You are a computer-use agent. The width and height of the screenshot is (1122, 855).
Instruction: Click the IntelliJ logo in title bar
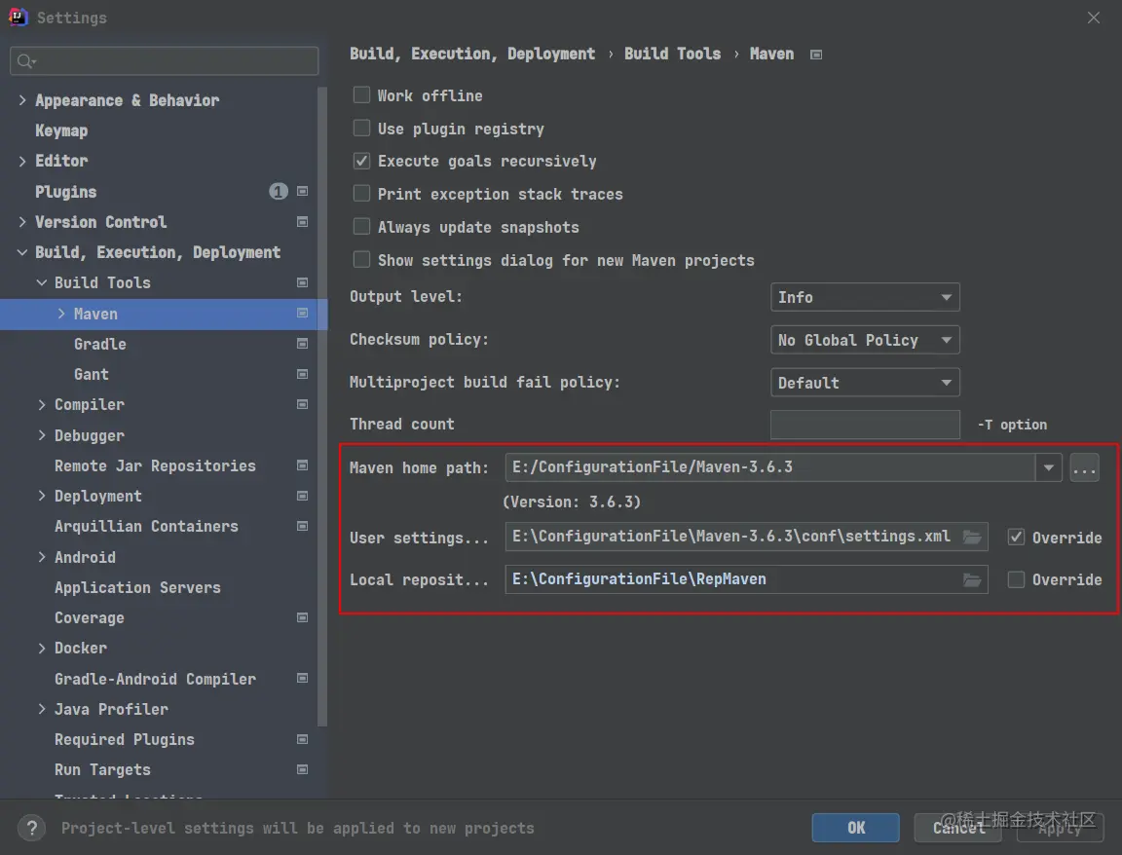click(x=18, y=17)
